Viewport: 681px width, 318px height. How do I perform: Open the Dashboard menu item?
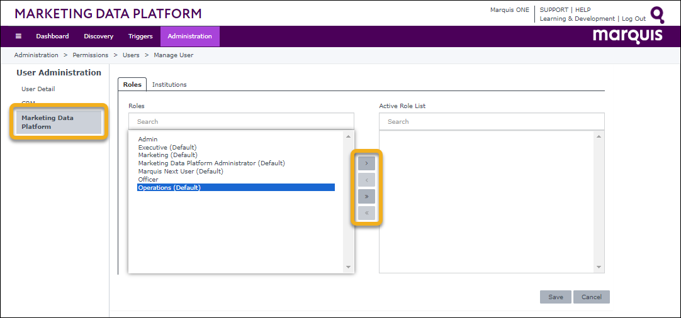[x=52, y=36]
